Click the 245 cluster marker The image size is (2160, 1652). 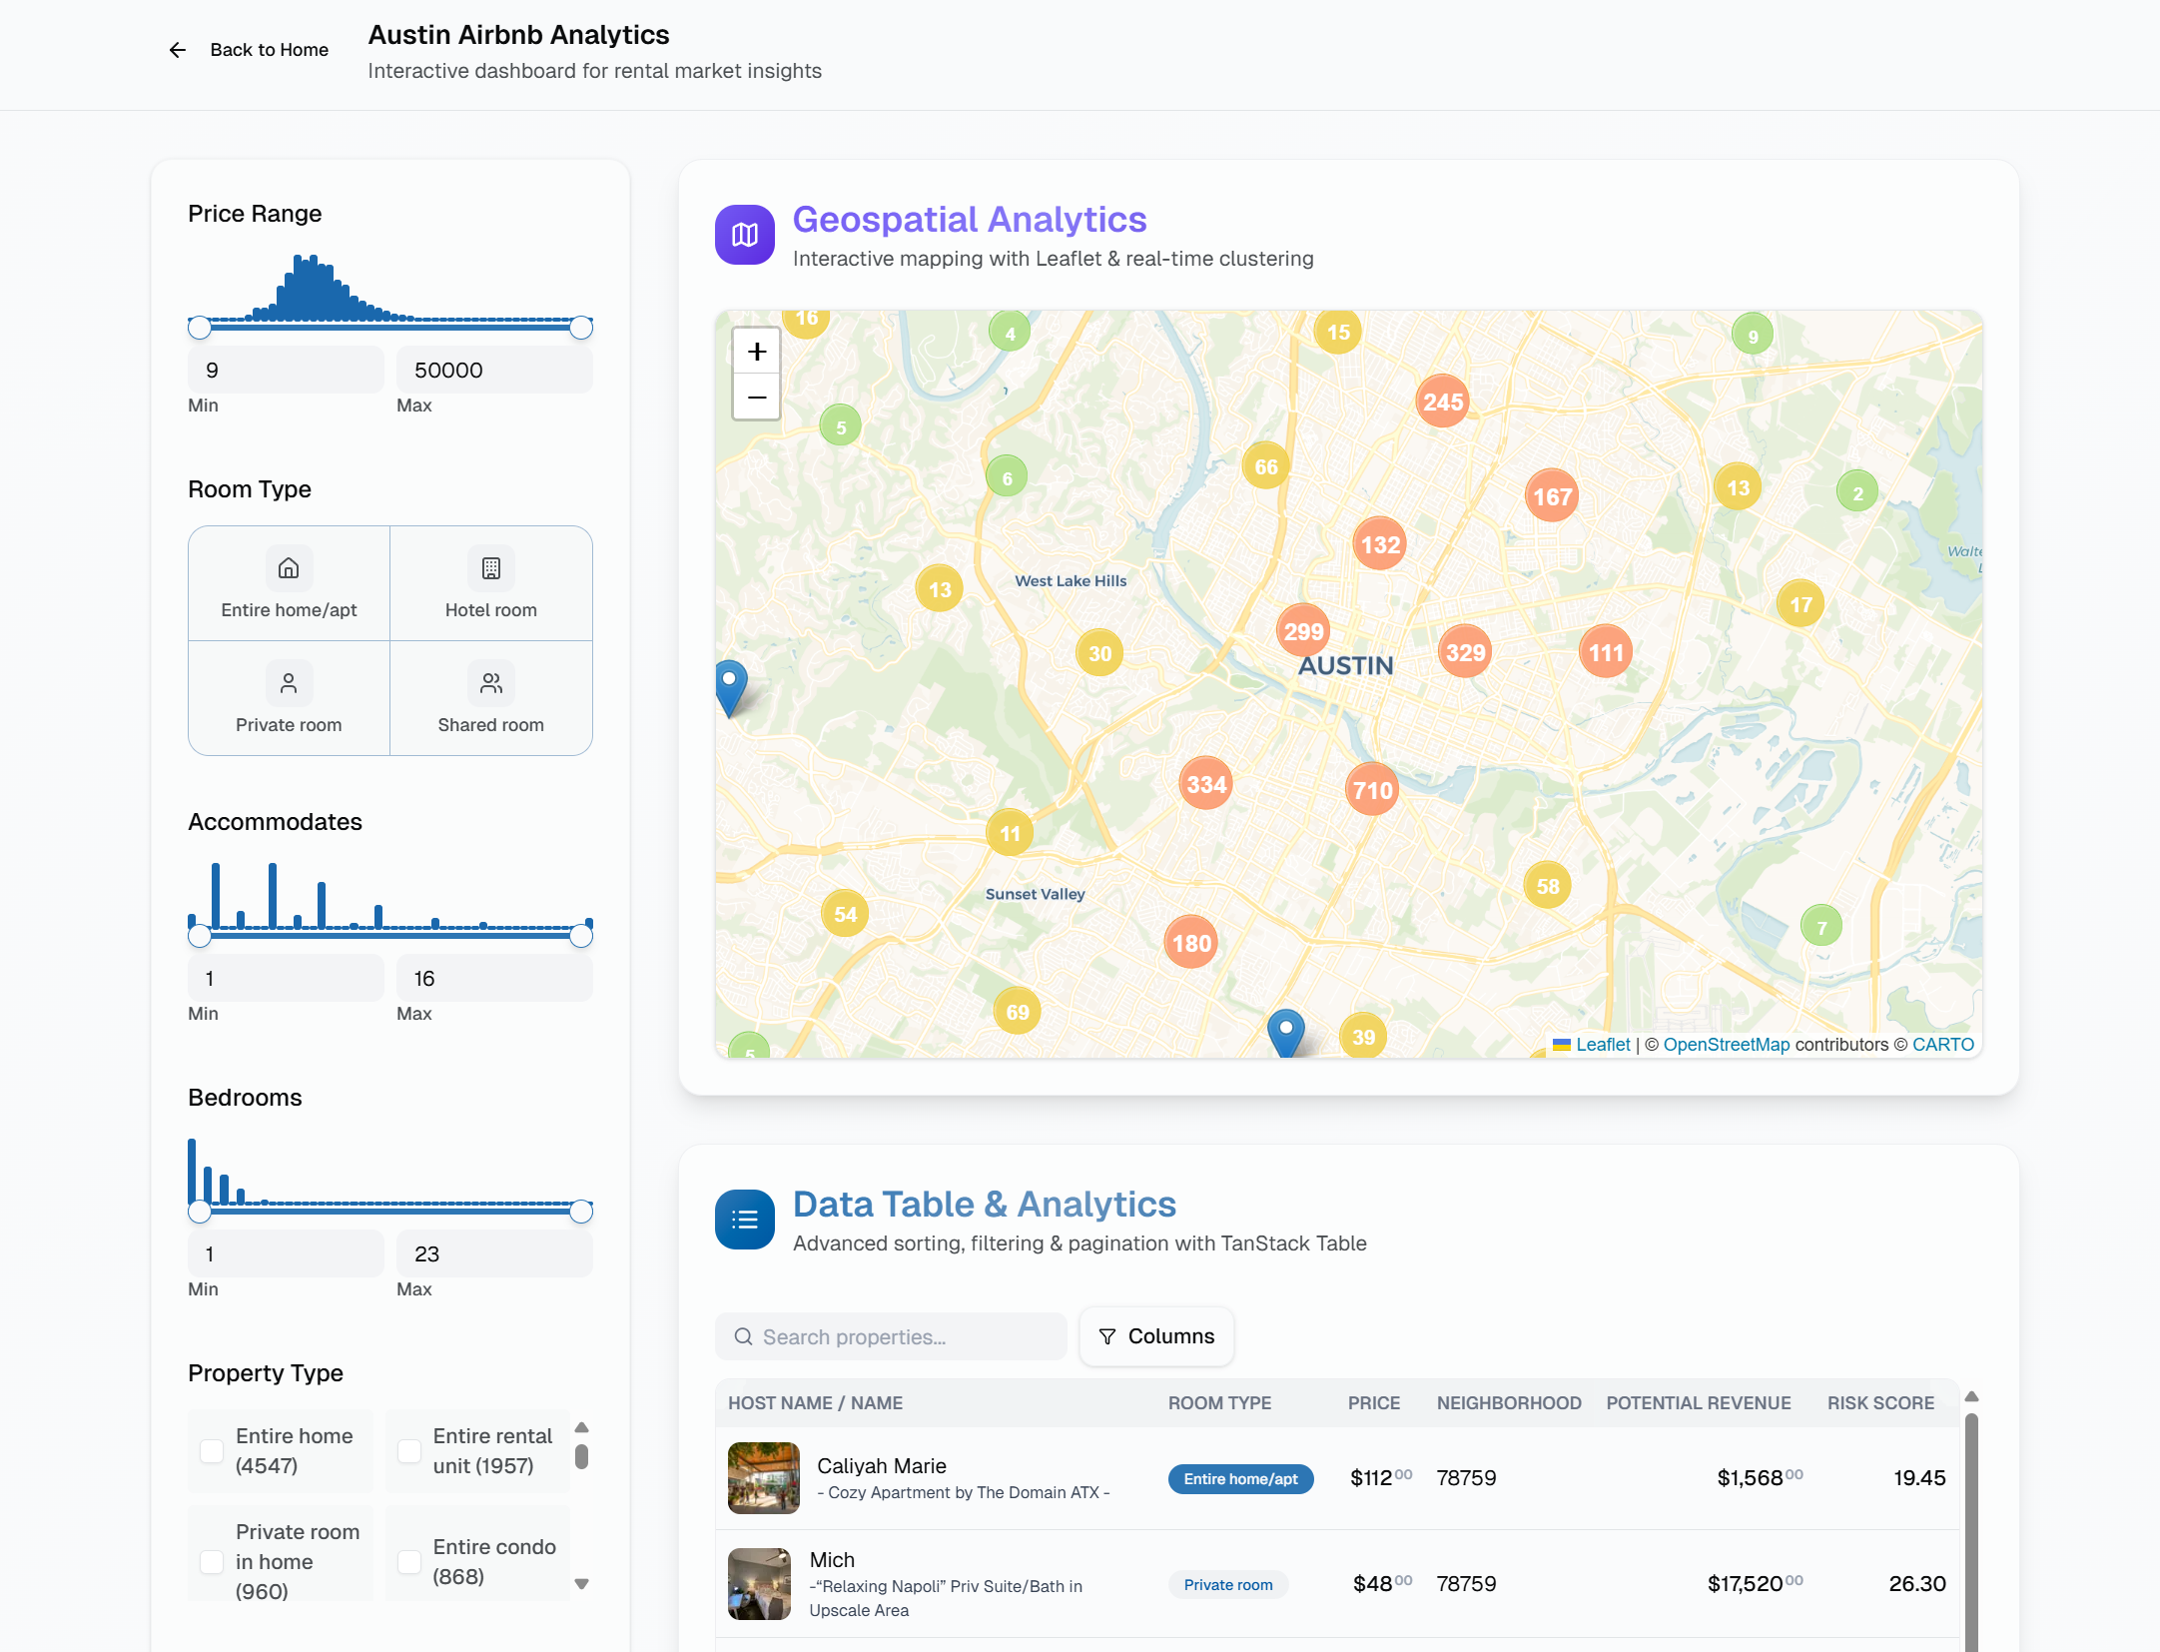click(x=1443, y=402)
